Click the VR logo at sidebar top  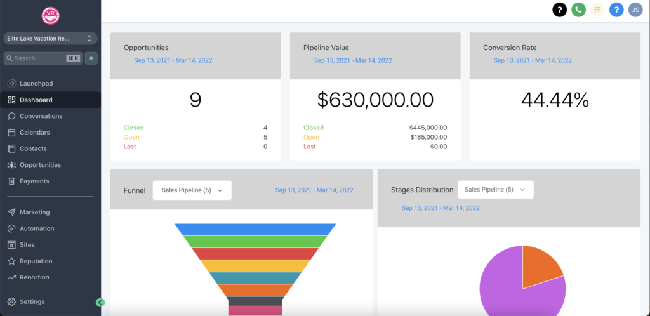[x=51, y=15]
